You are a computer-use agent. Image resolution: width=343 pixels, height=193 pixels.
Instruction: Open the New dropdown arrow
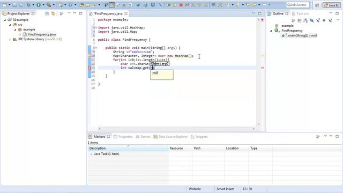[10, 5]
